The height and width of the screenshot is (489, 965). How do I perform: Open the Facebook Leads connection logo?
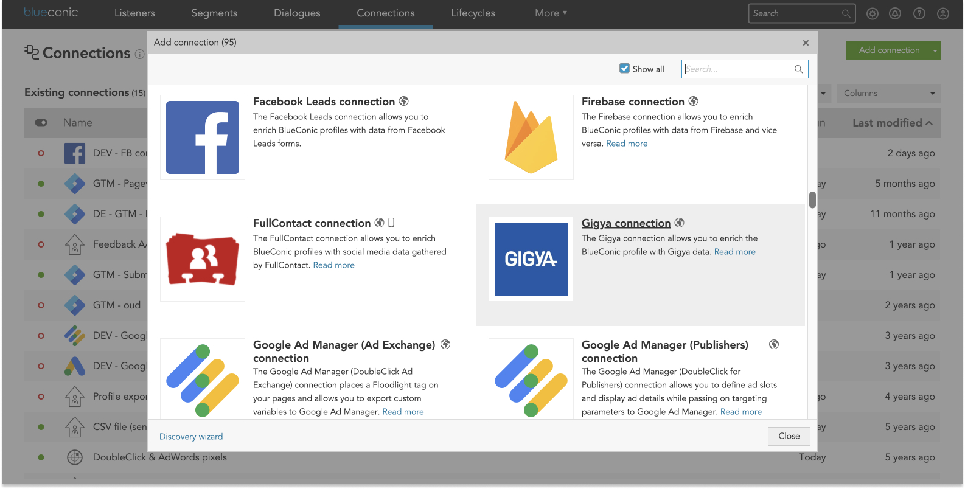coord(203,137)
